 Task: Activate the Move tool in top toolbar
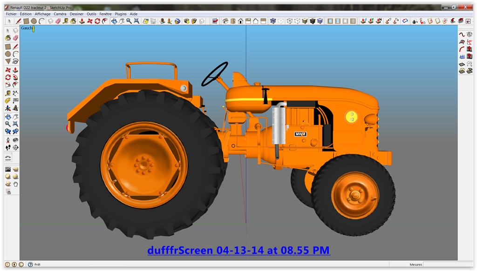coord(90,21)
